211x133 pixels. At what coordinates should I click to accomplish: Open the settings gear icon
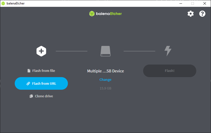[x=190, y=14]
